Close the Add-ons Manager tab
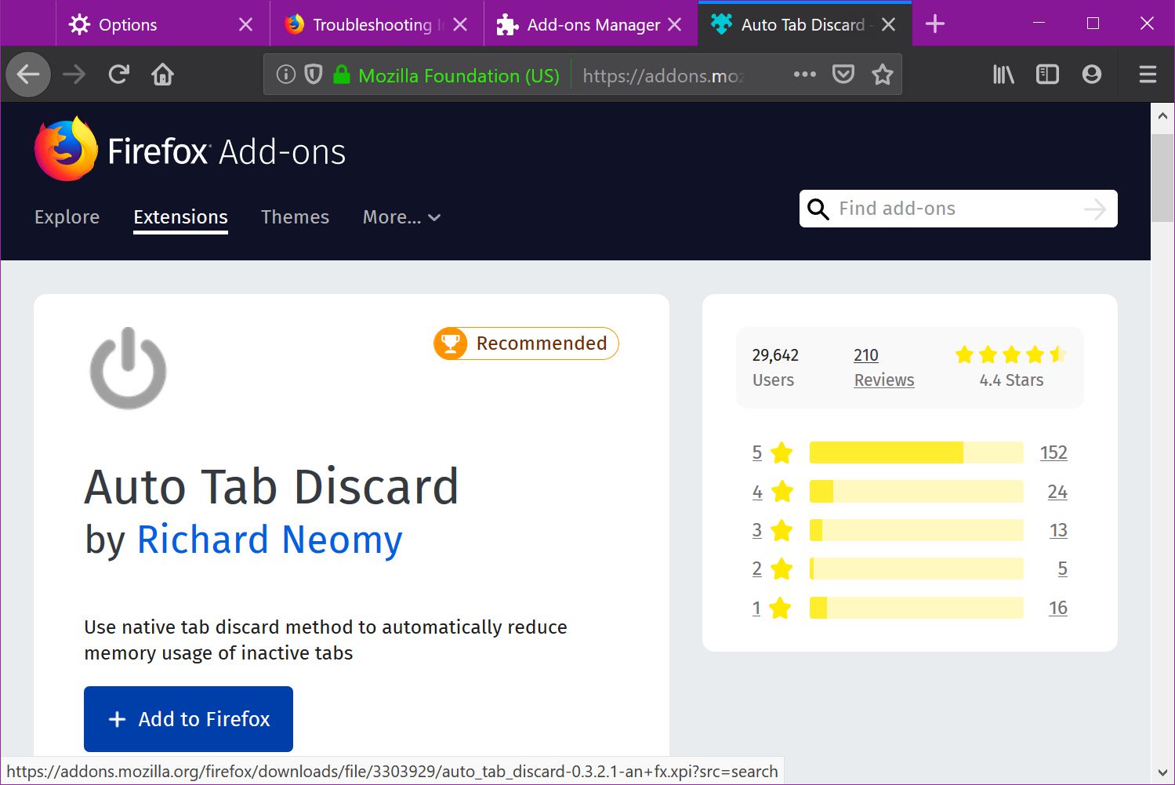The height and width of the screenshot is (785, 1175). pos(674,25)
